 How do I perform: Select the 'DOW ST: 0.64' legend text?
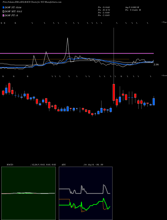(13, 7)
